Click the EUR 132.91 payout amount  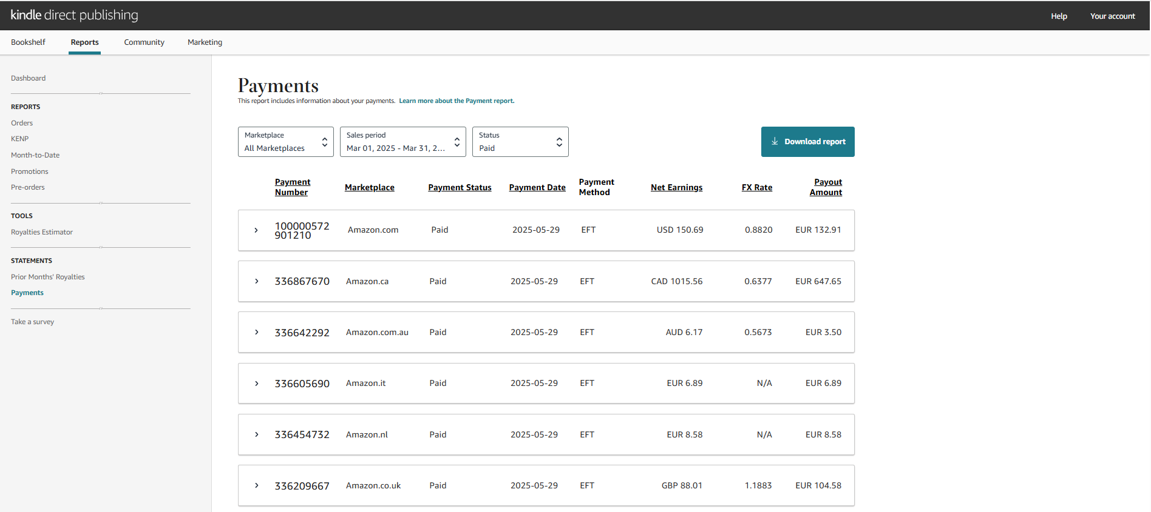(x=818, y=230)
